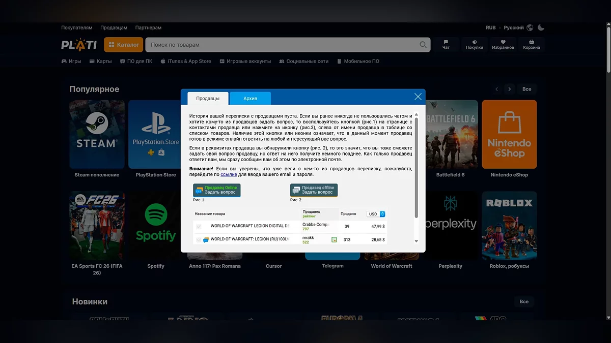
Task: Open the Каталог catalog button
Action: click(124, 45)
